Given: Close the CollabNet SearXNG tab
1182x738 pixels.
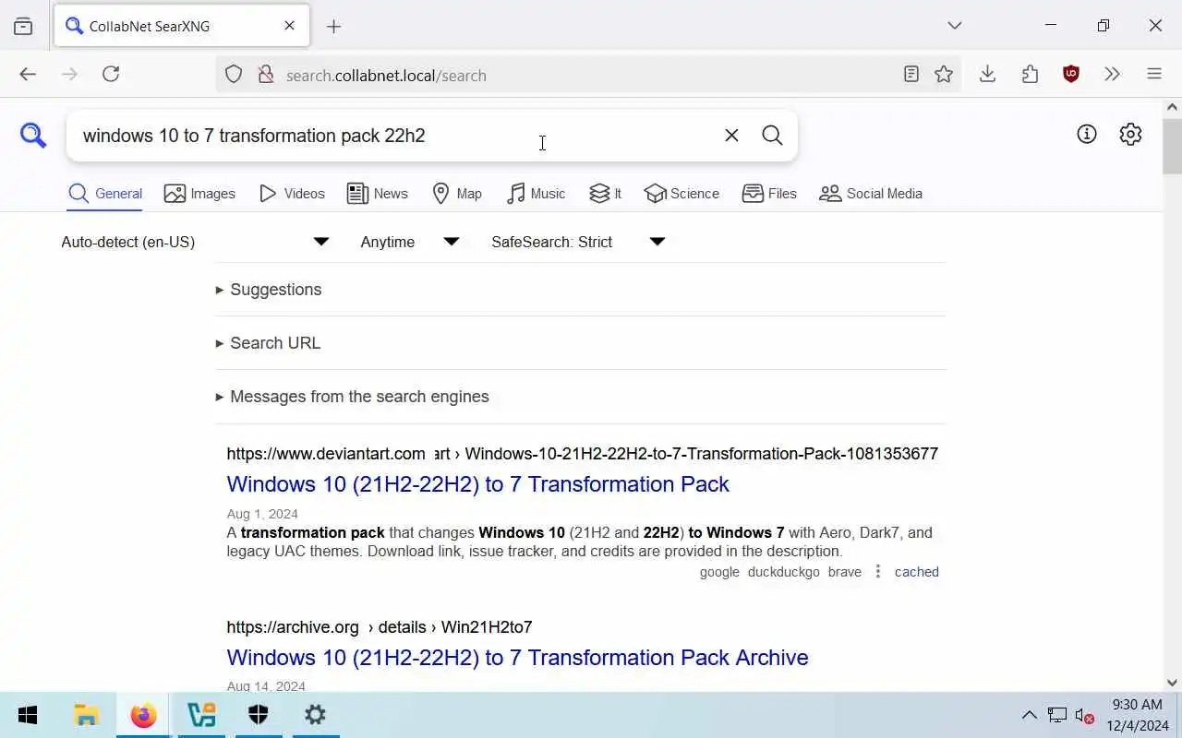Looking at the screenshot, I should [x=289, y=26].
